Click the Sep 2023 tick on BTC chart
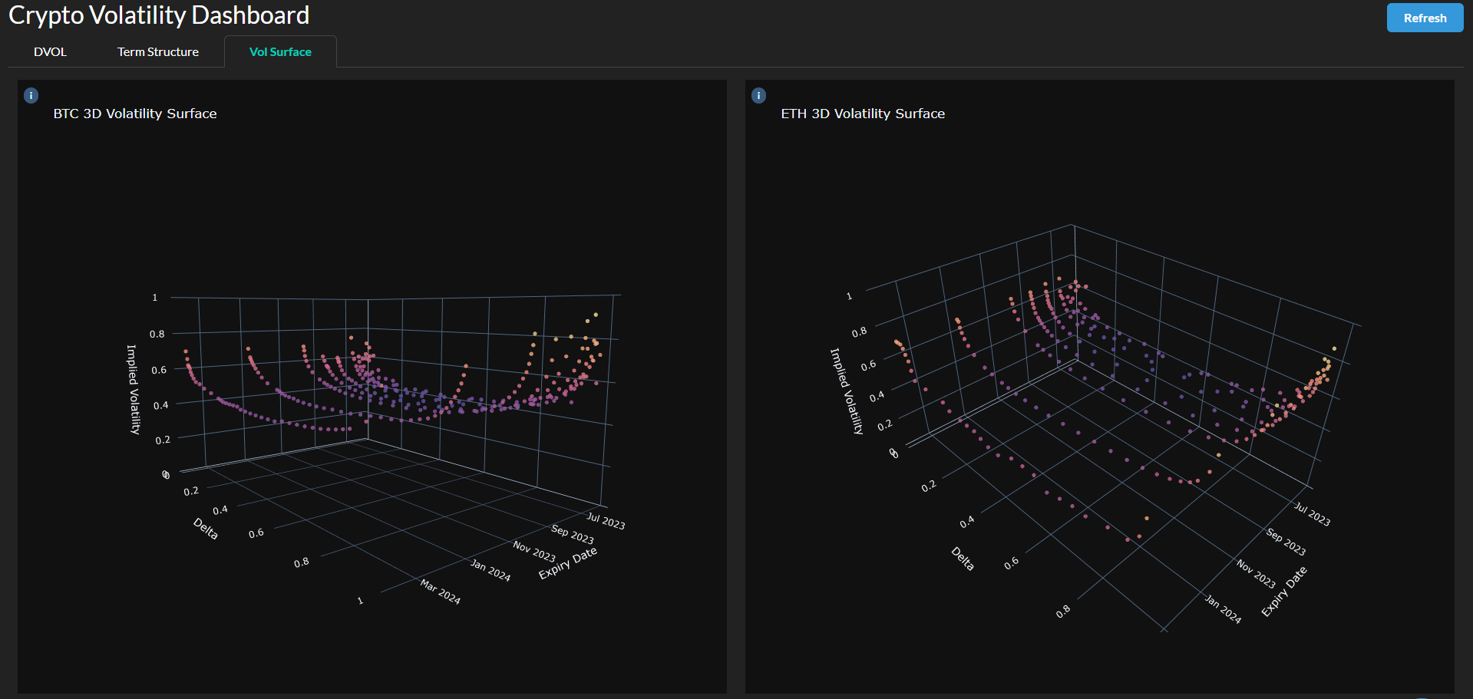The image size is (1473, 699). pyautogui.click(x=573, y=534)
